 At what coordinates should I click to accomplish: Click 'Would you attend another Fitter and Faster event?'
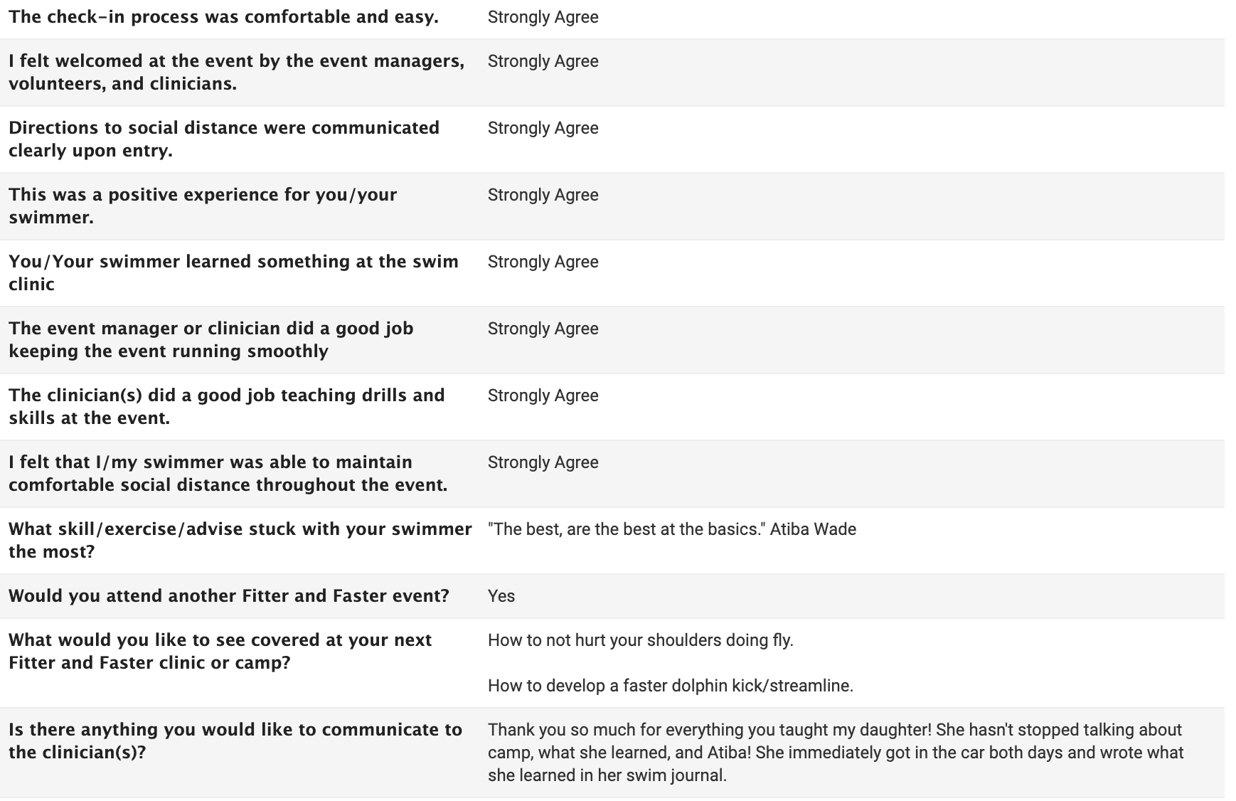tap(229, 596)
